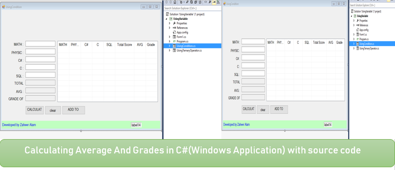Viewport: 395px width, 170px height.
Task: Maximize left UsingCondition form window
Action: coord(150,7)
